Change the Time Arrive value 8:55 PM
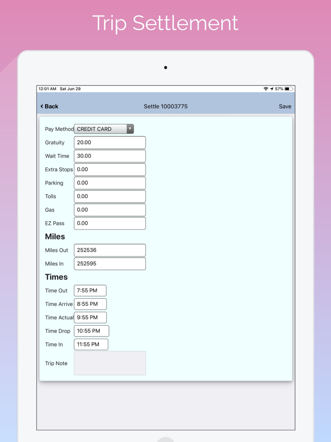331x442 pixels. click(x=90, y=304)
